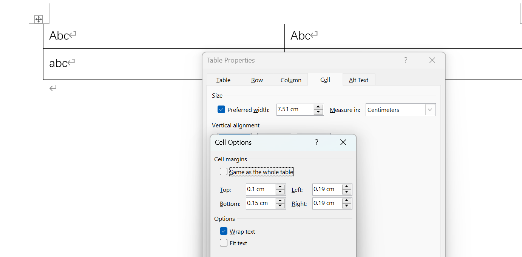Viewport: 522px width, 257px height.
Task: Click the Preferred width input field
Action: pyautogui.click(x=295, y=109)
